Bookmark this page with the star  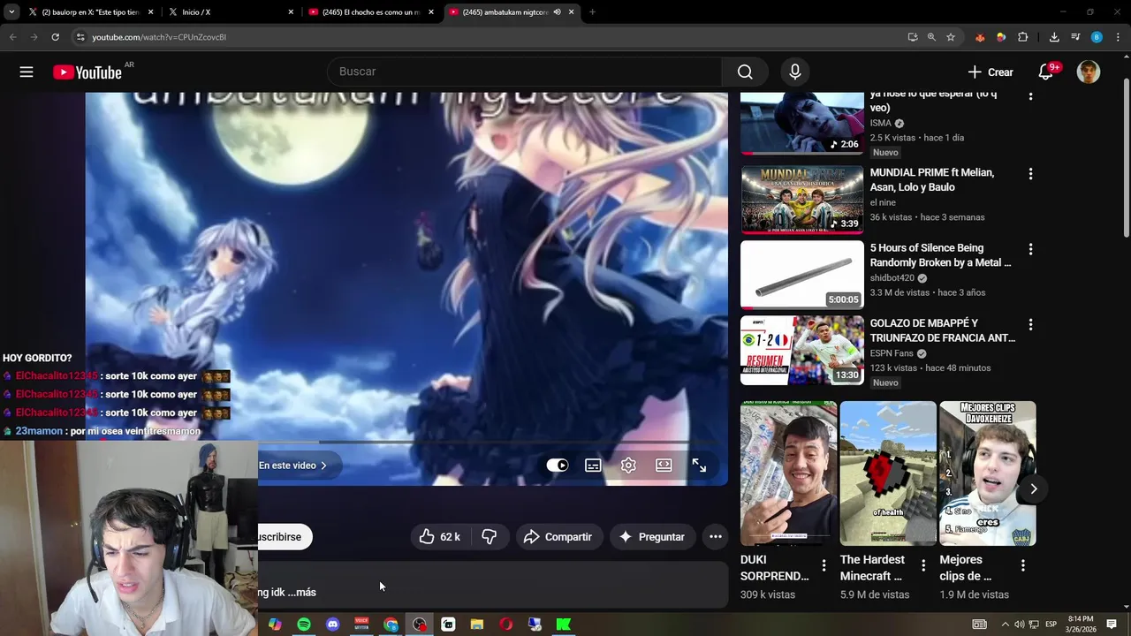pos(951,37)
